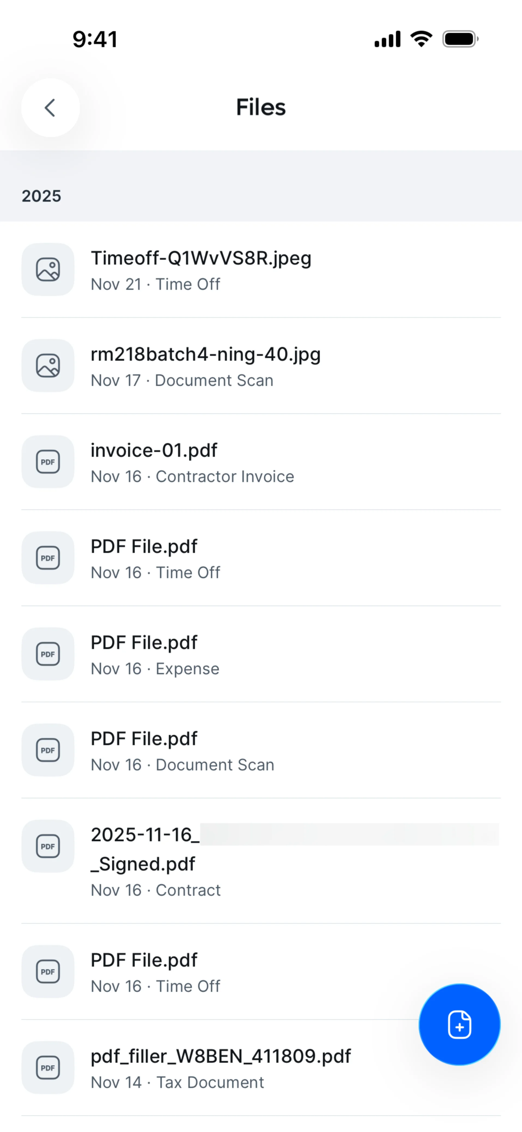Tap the Wi-Fi status icon

[x=421, y=39]
